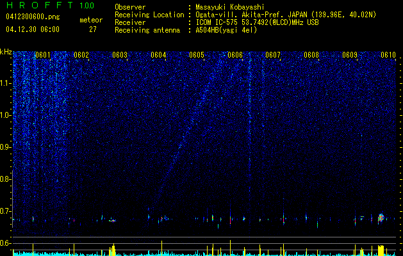The height and width of the screenshot is (256, 403).
Task: Click the 0607 time marker
Action: (273, 55)
